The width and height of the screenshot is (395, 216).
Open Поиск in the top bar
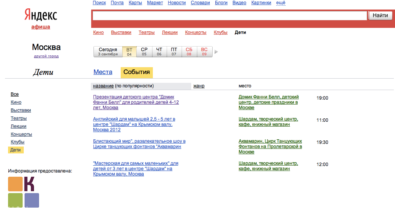(x=99, y=3)
